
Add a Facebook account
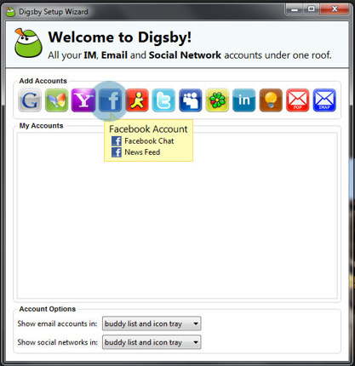(x=111, y=100)
